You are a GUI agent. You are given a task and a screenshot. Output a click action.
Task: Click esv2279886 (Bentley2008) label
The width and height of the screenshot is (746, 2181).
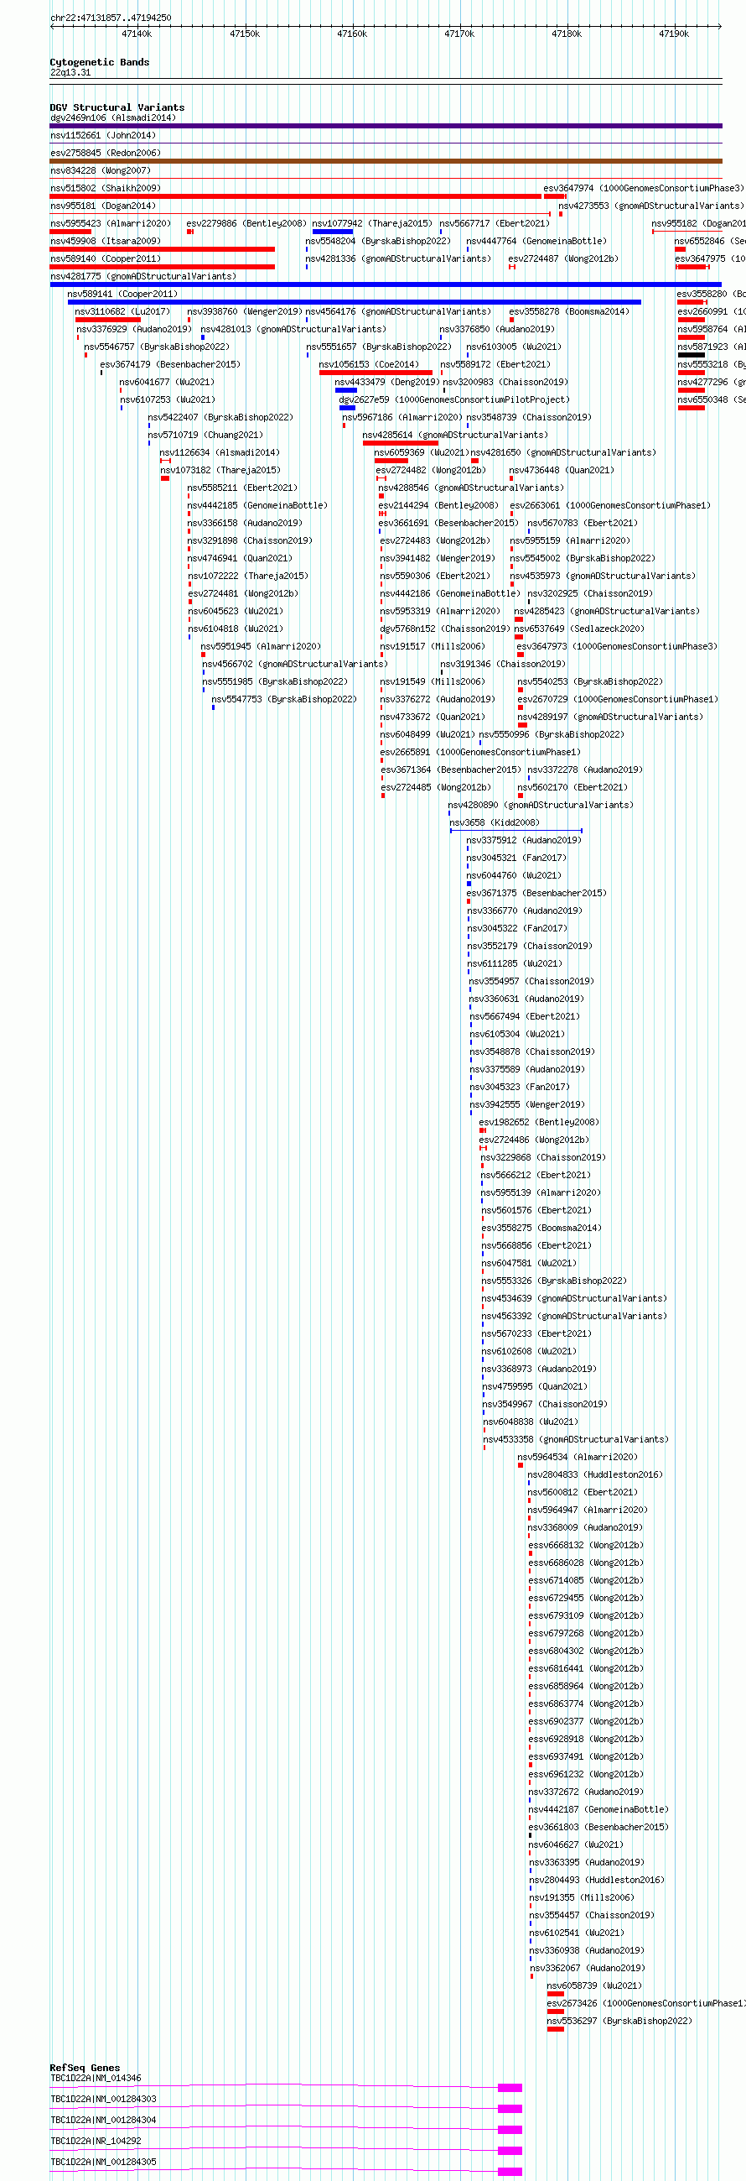click(x=247, y=224)
